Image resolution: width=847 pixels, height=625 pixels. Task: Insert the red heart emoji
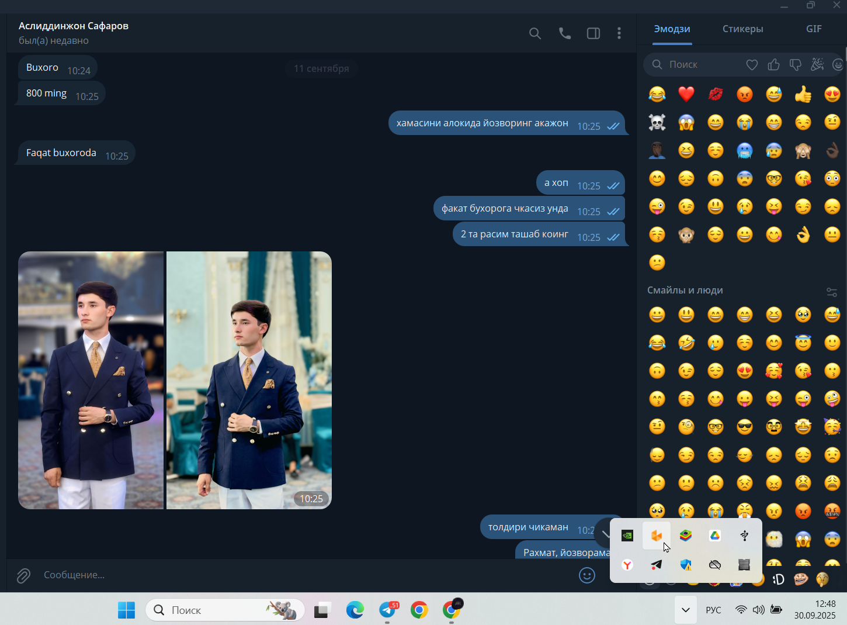(x=686, y=94)
